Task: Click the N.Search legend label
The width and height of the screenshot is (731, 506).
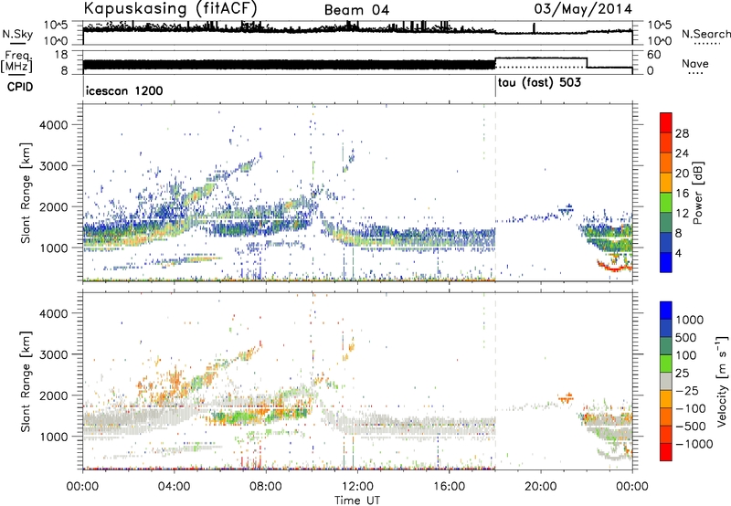Action: click(706, 34)
